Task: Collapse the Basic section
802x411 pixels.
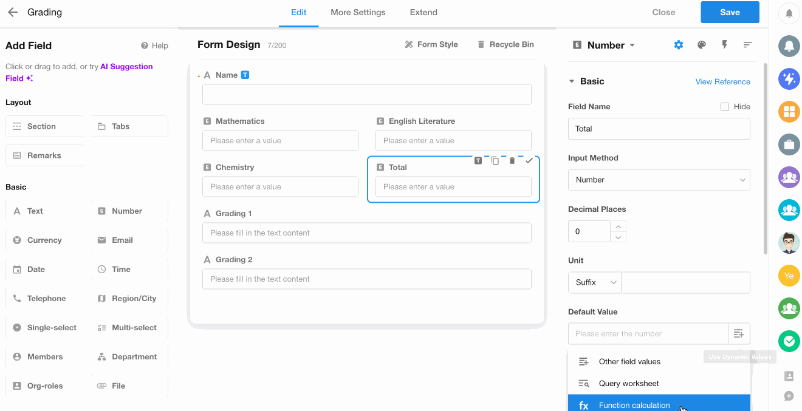Action: click(x=572, y=81)
